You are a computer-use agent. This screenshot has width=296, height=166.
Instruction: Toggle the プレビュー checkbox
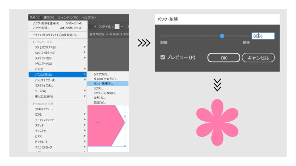[x=163, y=58]
